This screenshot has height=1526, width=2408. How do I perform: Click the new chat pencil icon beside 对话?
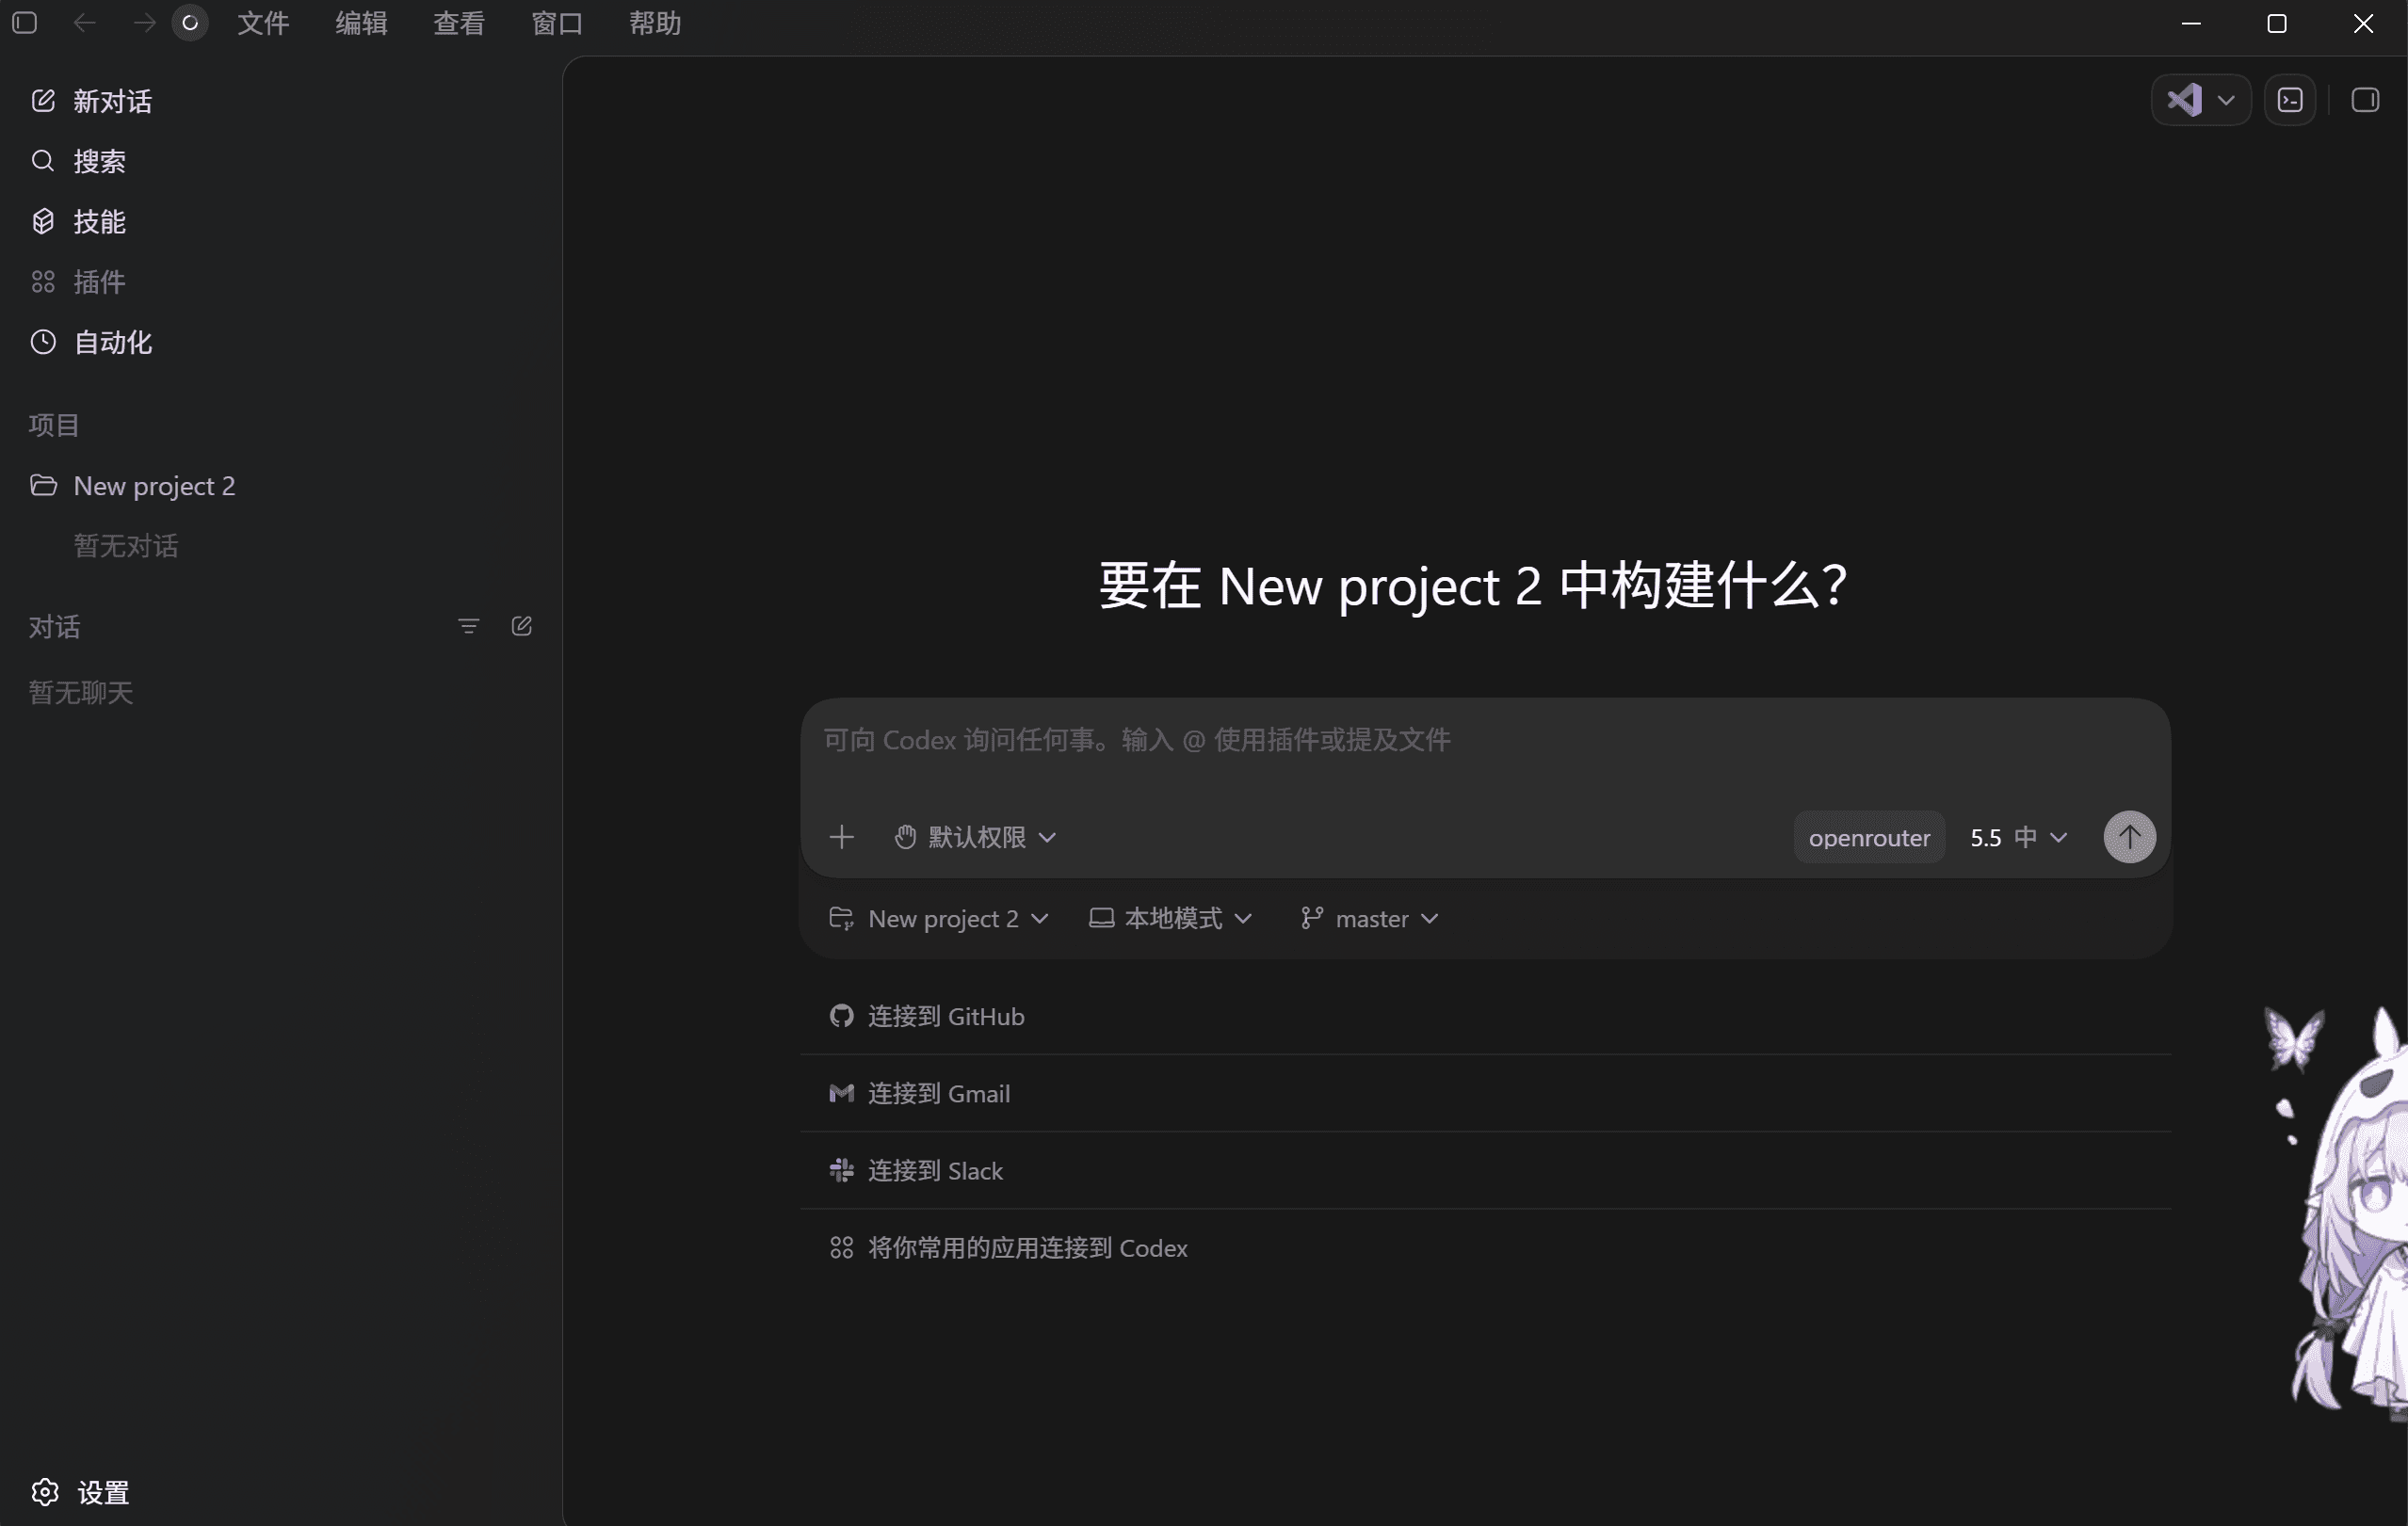point(522,627)
